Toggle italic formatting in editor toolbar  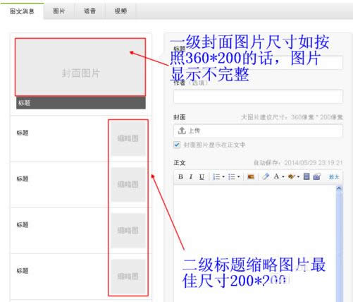pyautogui.click(x=191, y=176)
